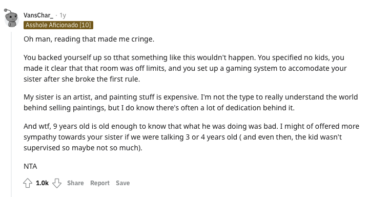This screenshot has width=370, height=197.
Task: Save this comment
Action: [x=122, y=183]
